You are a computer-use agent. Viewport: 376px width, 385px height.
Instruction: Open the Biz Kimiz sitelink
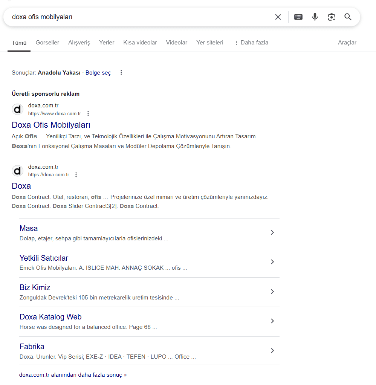[35, 287]
